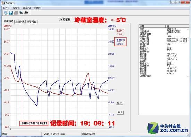191x137 pixels.
Task: Click the dark slanted device toolbar icon
Action: pos(21,12)
